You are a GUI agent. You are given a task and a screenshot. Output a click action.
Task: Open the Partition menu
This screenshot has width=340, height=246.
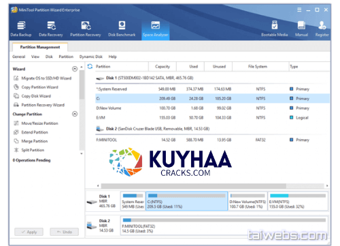(x=66, y=57)
